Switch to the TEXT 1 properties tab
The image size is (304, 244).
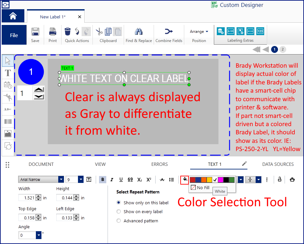(215, 164)
